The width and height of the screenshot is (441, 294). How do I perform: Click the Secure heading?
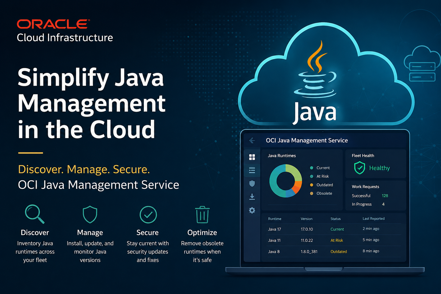point(148,233)
